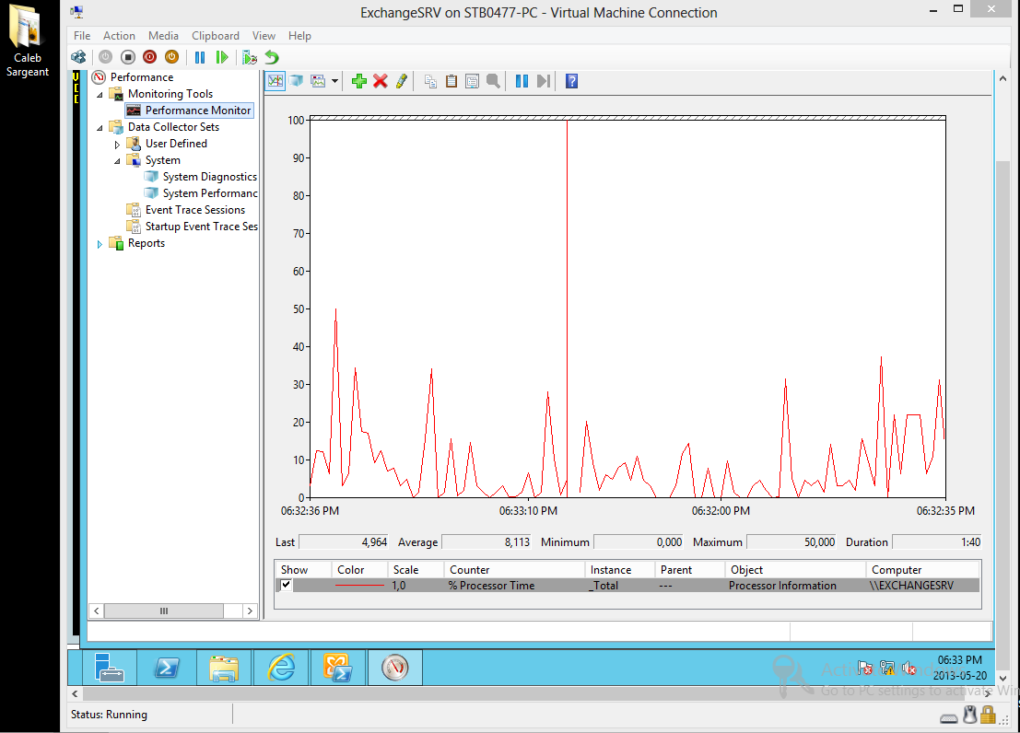Select Performance Monitor in the tree
The height and width of the screenshot is (733, 1020).
coord(198,111)
